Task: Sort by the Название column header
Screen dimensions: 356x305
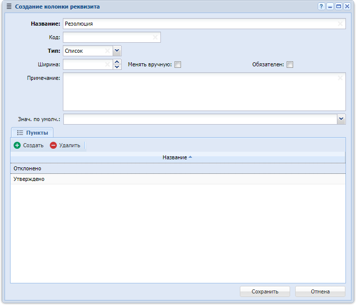Action: click(x=178, y=157)
